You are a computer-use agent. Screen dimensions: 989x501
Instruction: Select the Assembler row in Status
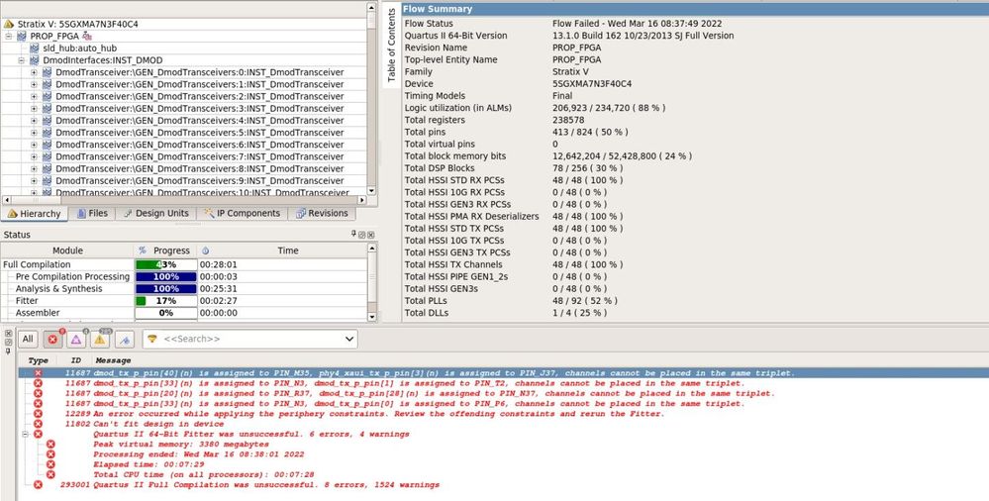[184, 313]
